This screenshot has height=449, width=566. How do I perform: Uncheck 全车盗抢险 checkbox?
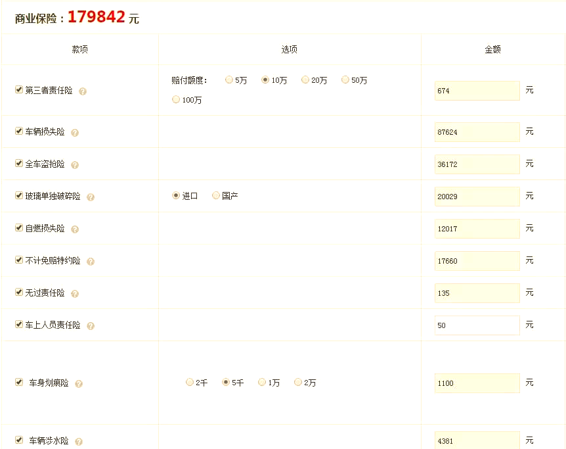[19, 163]
